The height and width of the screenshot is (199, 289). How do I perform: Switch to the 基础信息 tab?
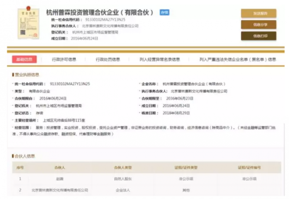tap(25, 59)
